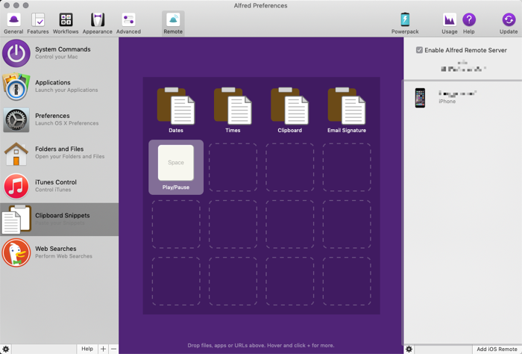
Task: Select the iPhone device in list
Action: pyautogui.click(x=463, y=98)
